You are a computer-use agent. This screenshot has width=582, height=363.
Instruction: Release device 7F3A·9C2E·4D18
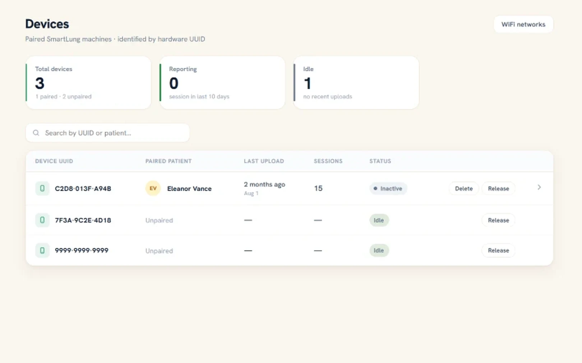pyautogui.click(x=498, y=220)
